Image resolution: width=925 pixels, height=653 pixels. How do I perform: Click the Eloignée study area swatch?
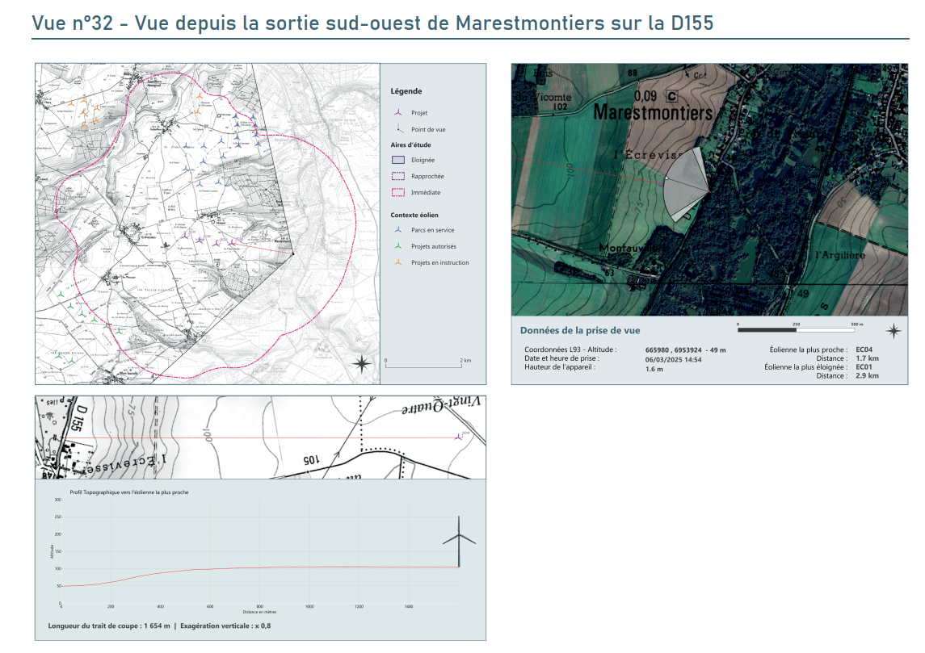(x=397, y=160)
